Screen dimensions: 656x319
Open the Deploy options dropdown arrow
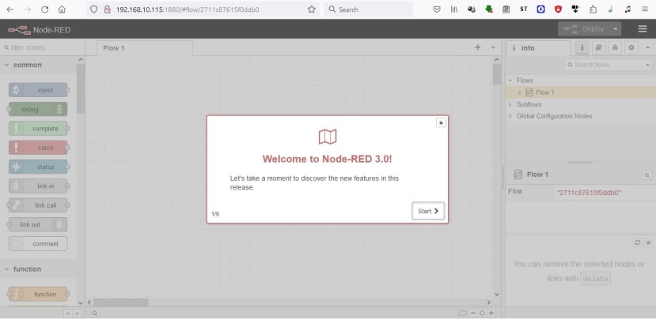(616, 28)
